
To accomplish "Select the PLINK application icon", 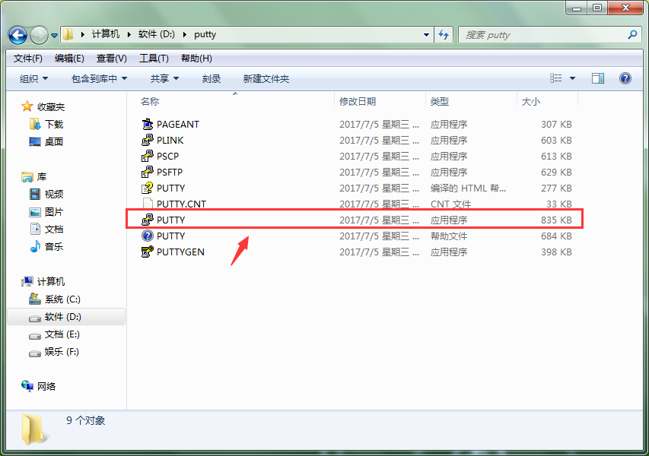I will point(147,140).
